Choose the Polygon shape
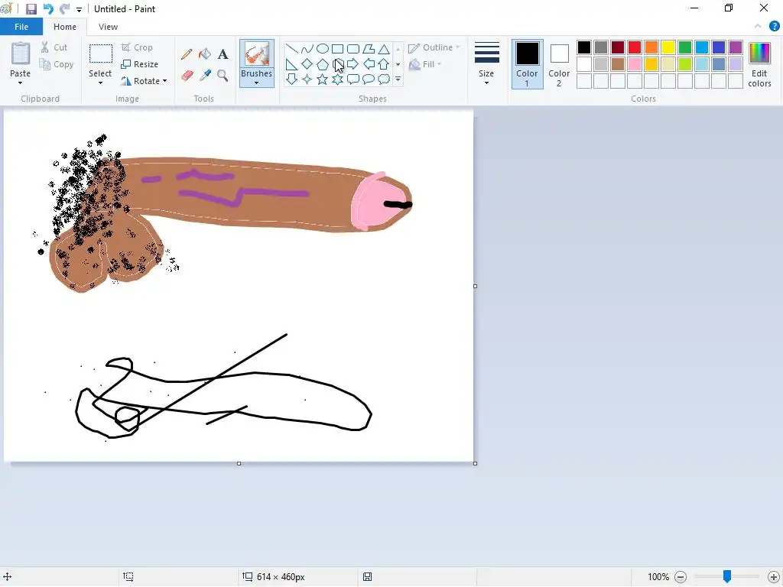The height and width of the screenshot is (587, 783). coord(369,48)
